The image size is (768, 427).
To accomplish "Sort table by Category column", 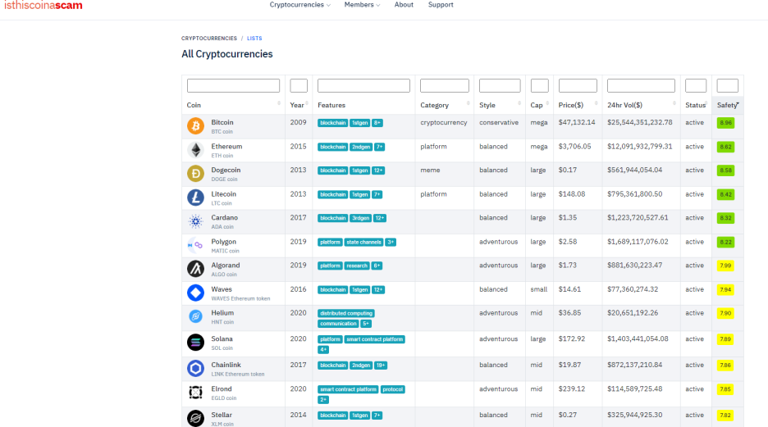I will tap(444, 105).
